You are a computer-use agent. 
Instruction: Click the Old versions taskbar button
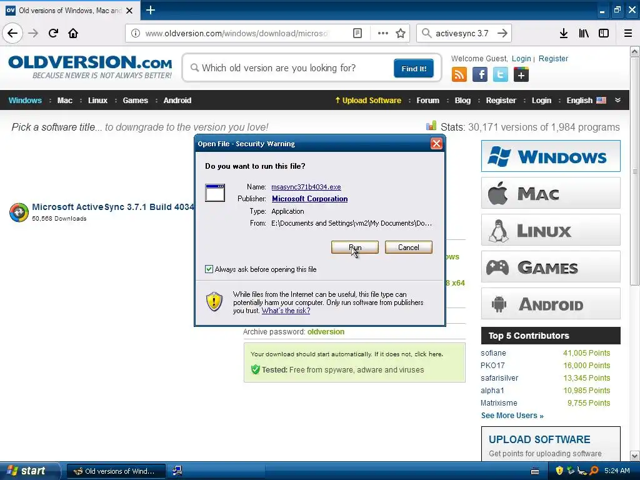116,471
